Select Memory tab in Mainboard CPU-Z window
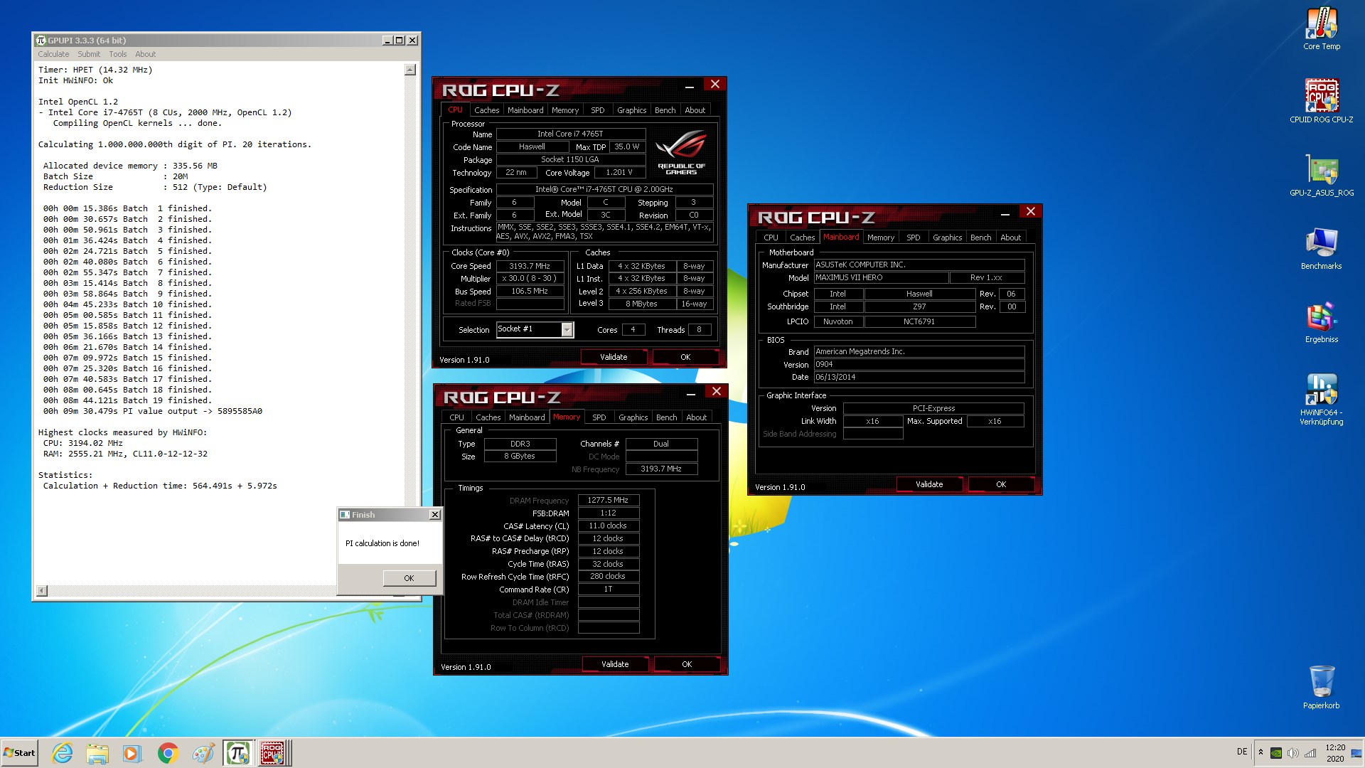The height and width of the screenshot is (768, 1365). [881, 238]
